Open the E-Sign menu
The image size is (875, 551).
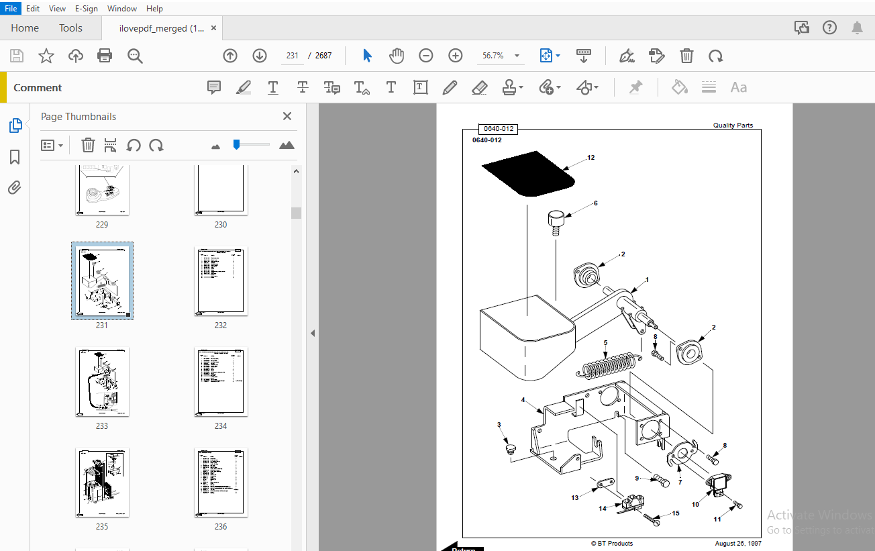point(87,8)
